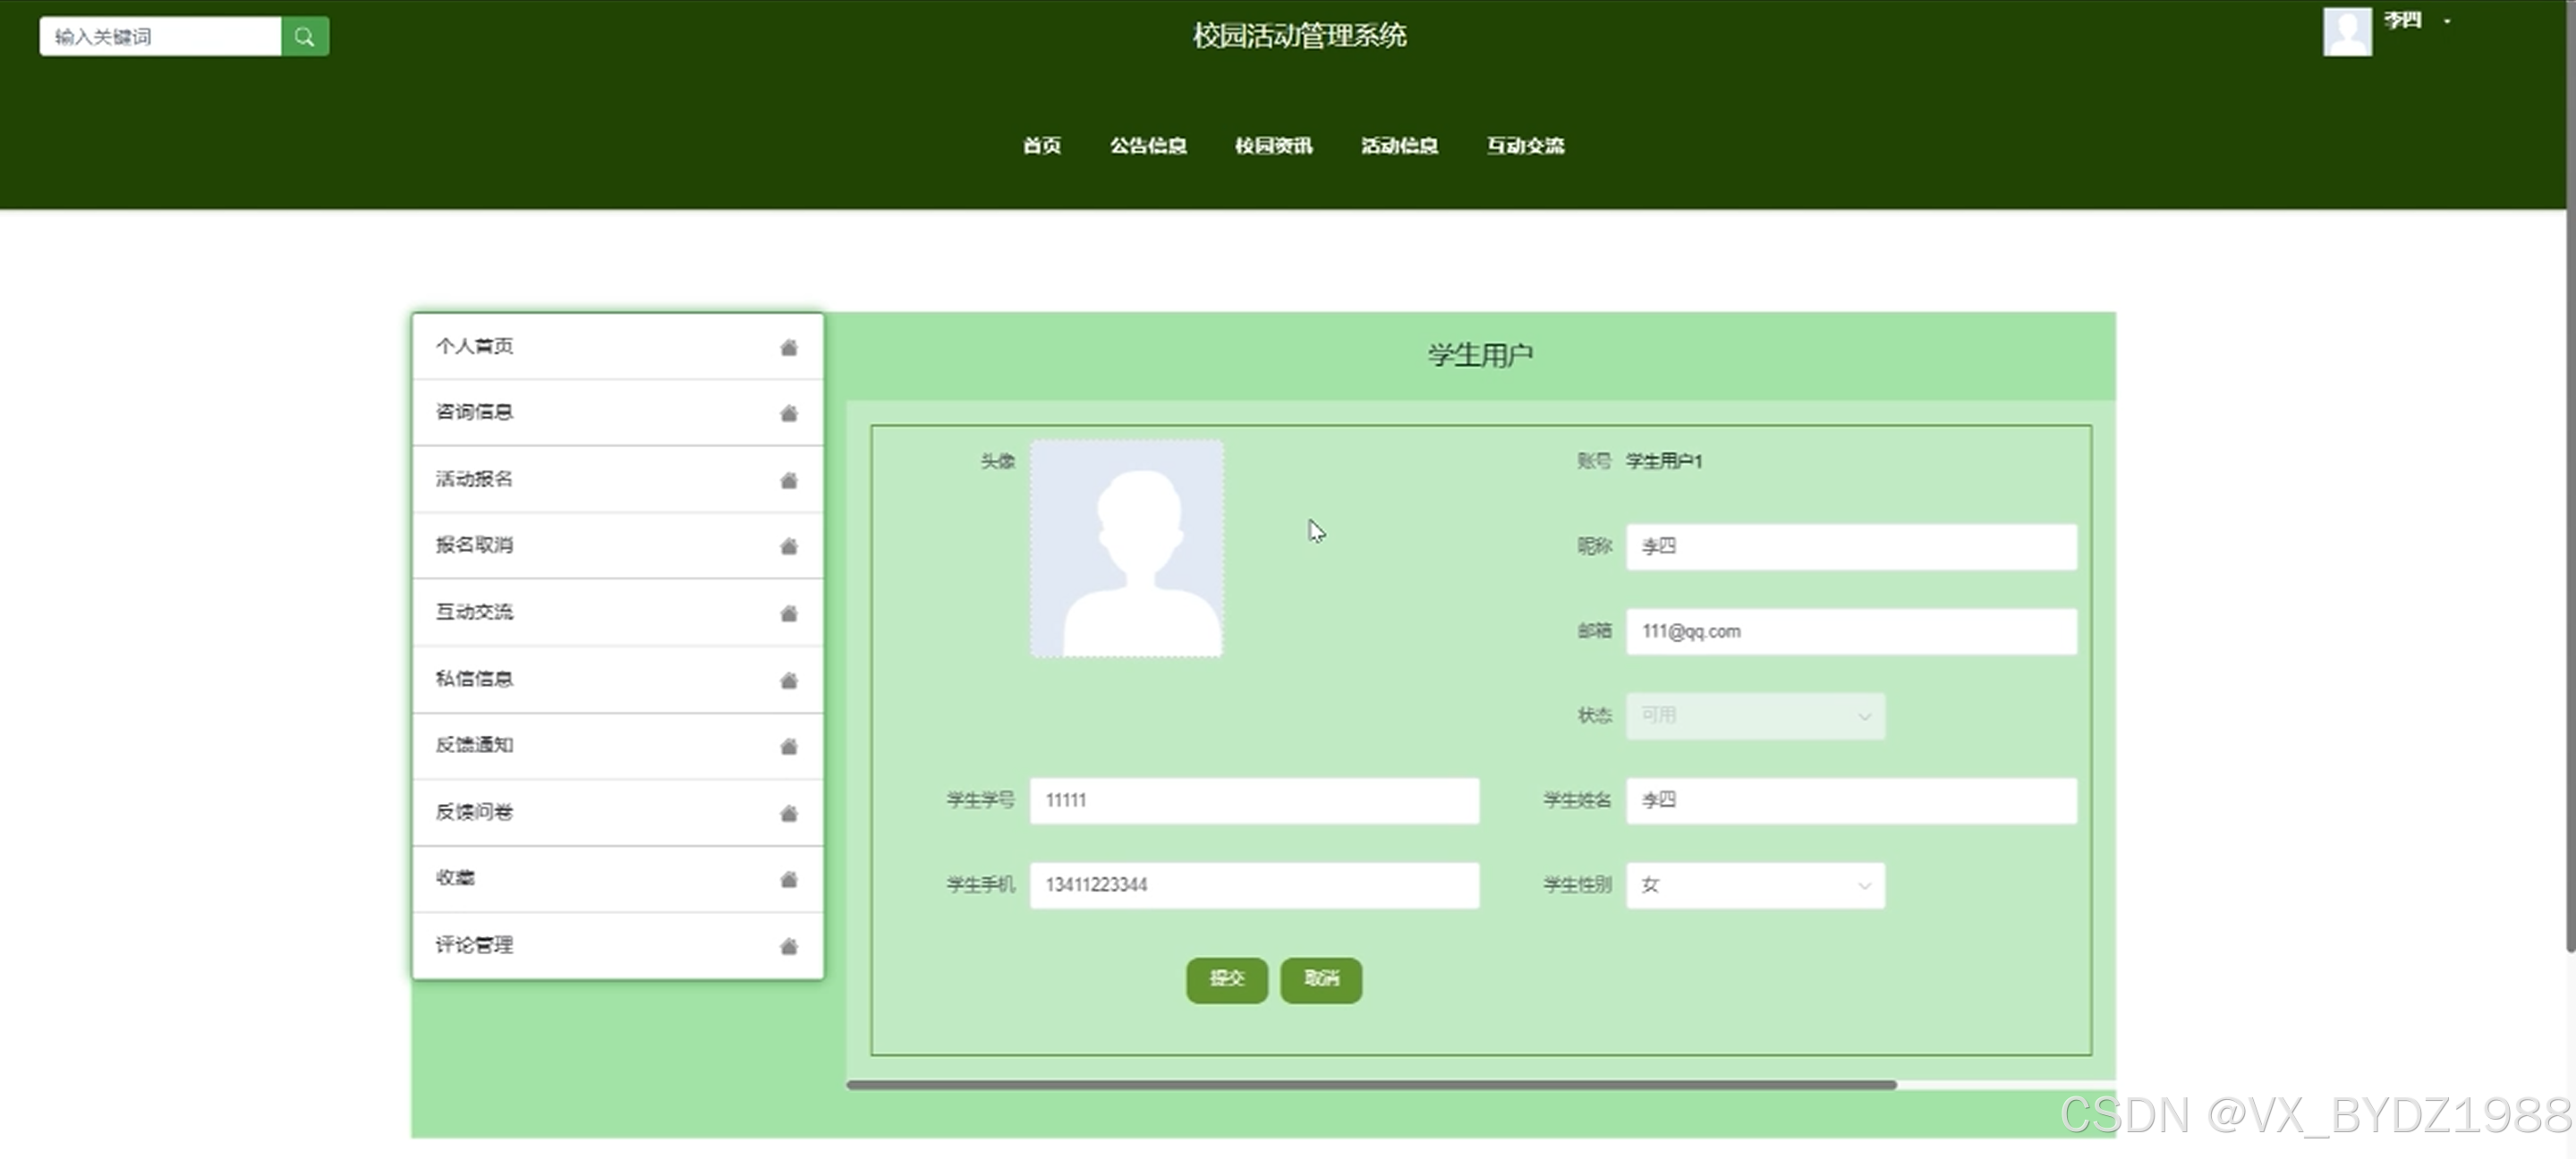Open 校园资讯 navigation menu item
Image resolution: width=2576 pixels, height=1159 pixels.
(x=1273, y=146)
